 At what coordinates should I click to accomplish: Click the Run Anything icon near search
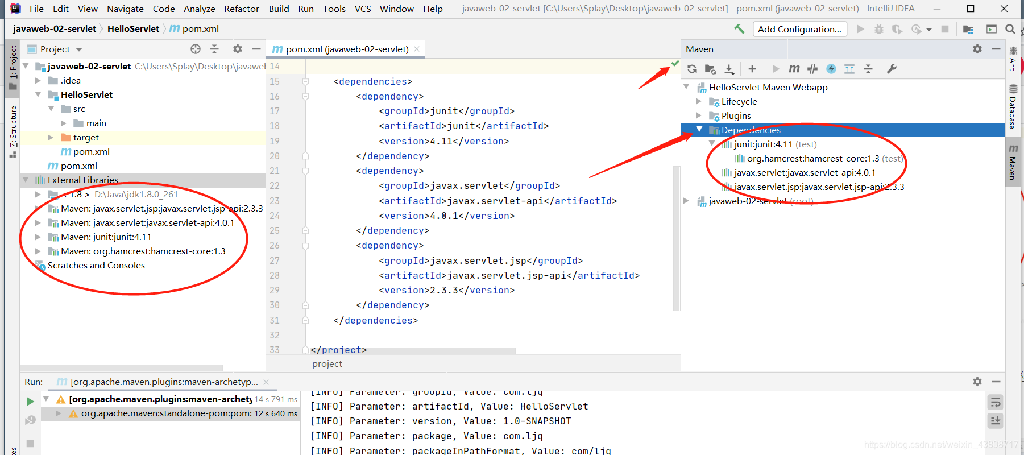tap(992, 29)
